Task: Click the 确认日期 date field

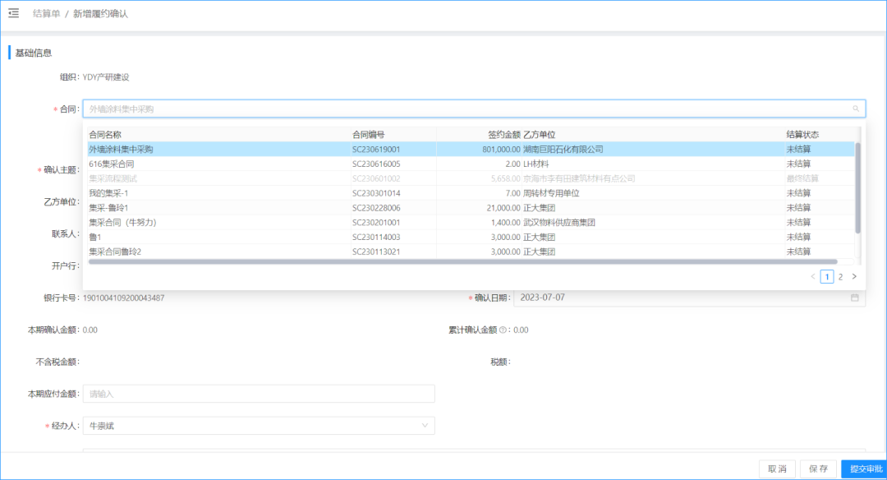Action: point(690,298)
